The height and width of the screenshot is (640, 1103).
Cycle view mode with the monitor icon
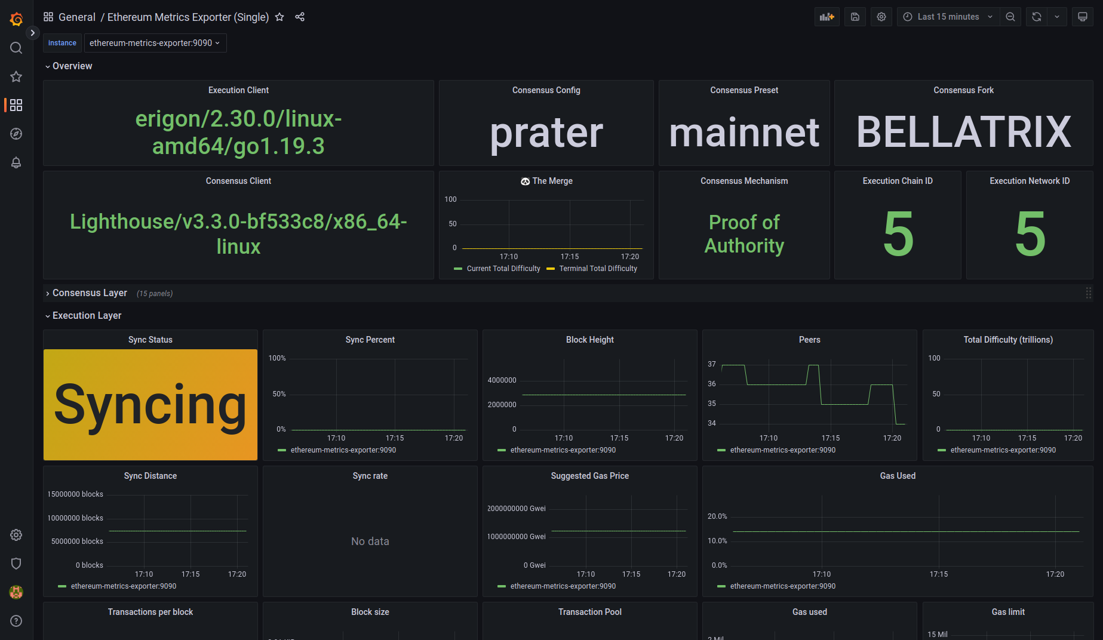coord(1083,17)
